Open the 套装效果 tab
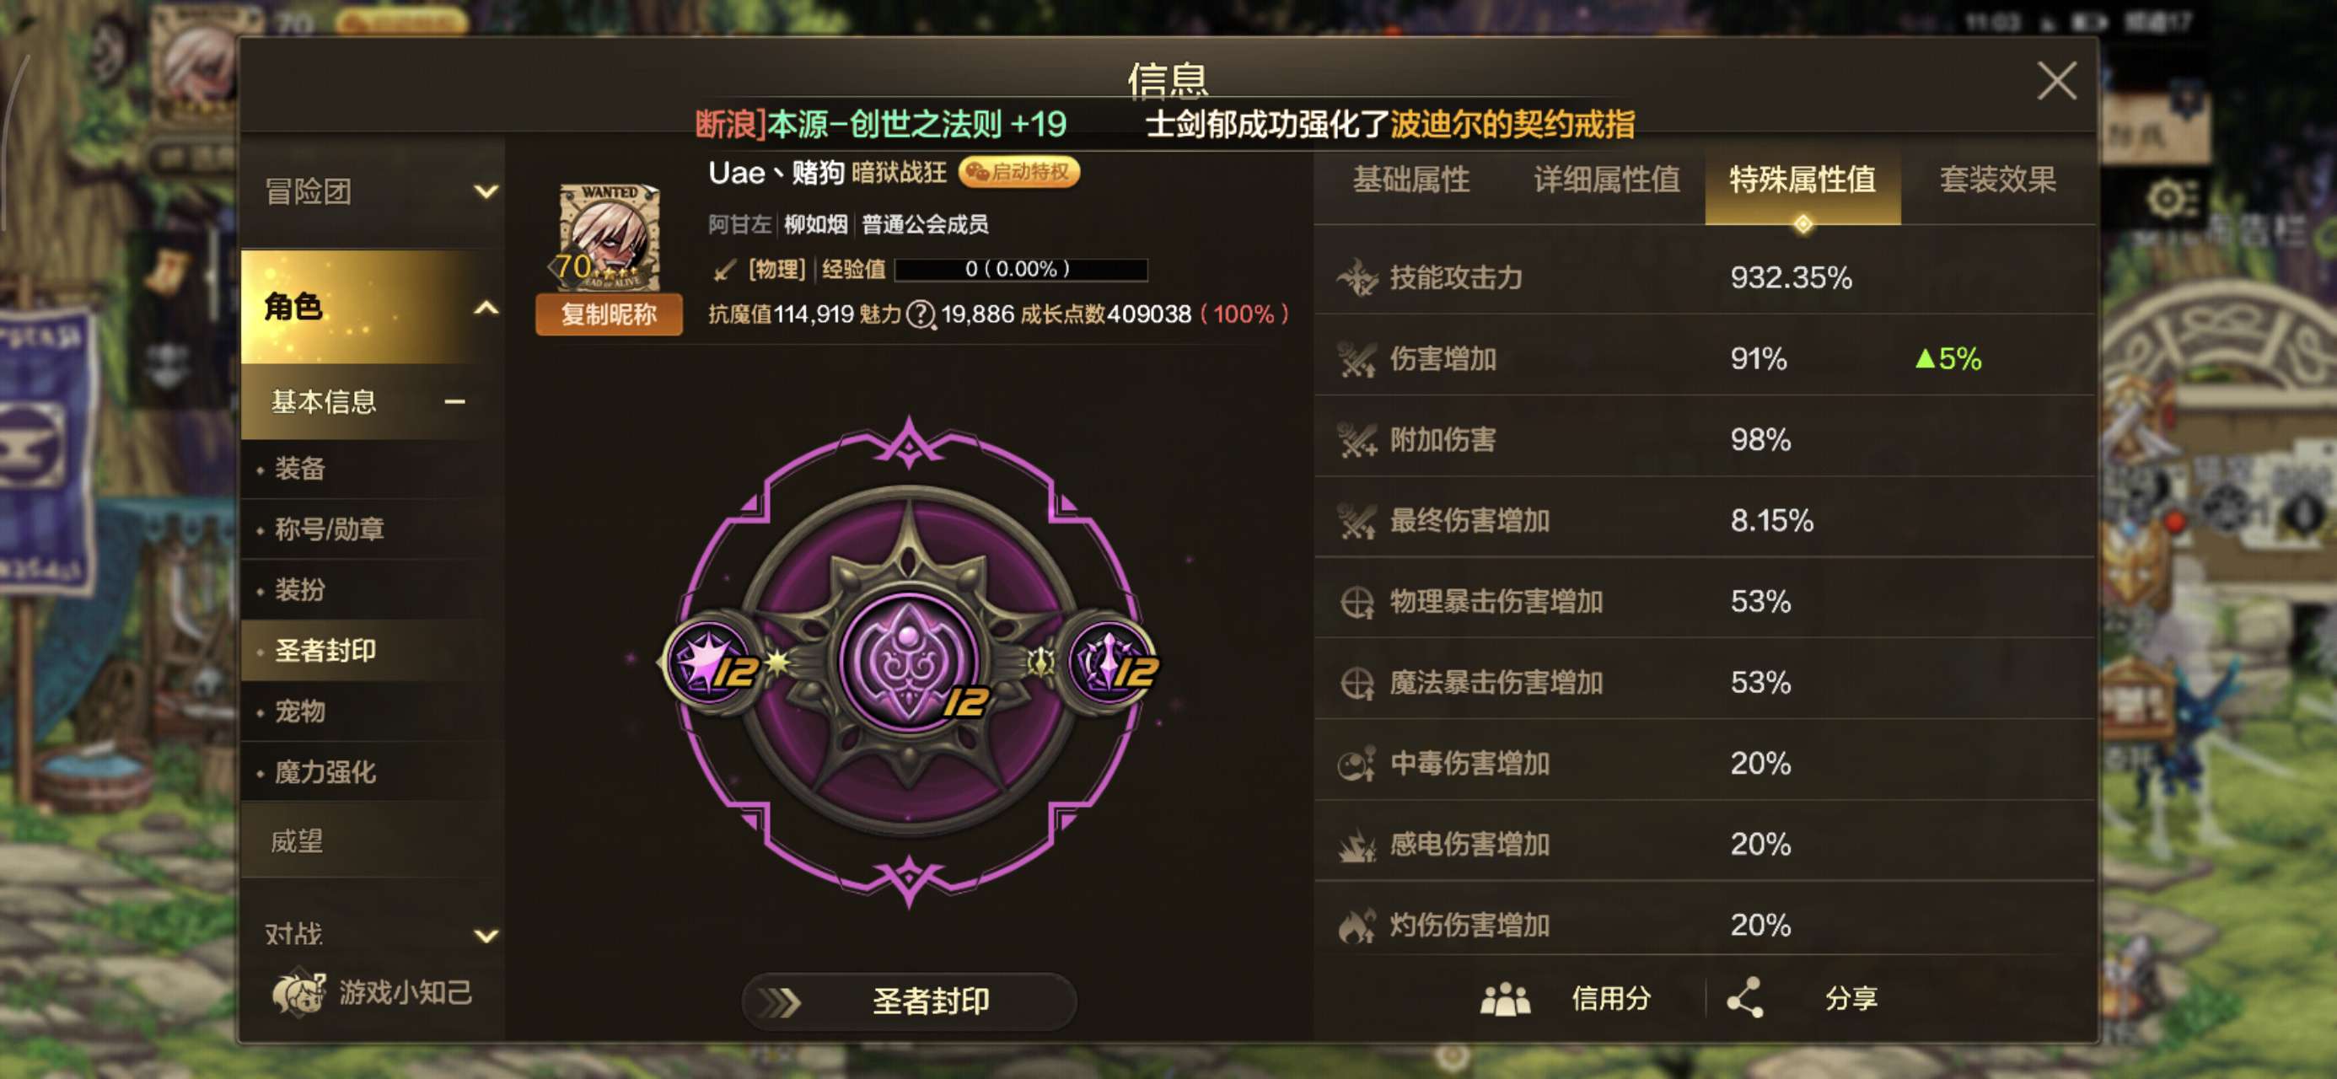The width and height of the screenshot is (2337, 1079). 1996,180
